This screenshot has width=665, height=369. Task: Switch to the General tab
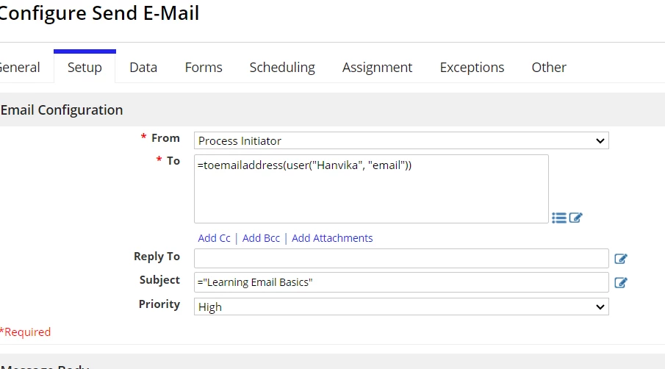tap(20, 68)
